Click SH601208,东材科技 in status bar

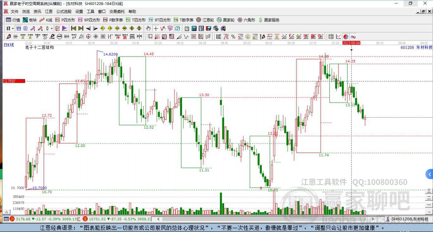tap(410, 219)
